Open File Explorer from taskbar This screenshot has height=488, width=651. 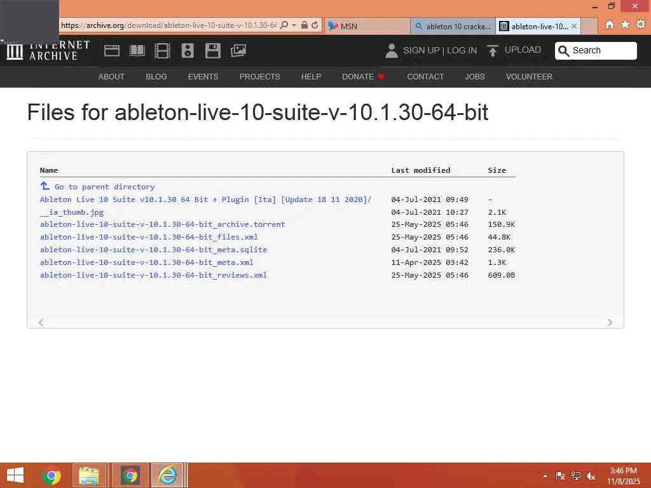[89, 475]
